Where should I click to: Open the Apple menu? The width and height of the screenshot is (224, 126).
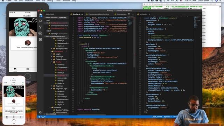pos(3,1)
